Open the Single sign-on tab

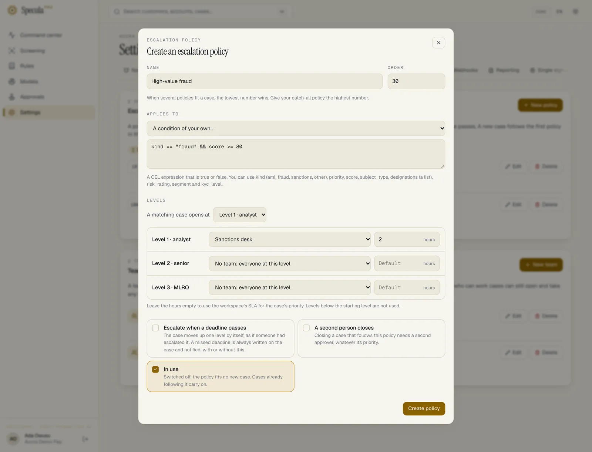pyautogui.click(x=548, y=70)
